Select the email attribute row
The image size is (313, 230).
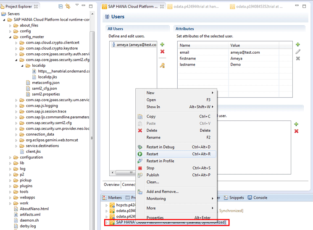(x=235, y=52)
